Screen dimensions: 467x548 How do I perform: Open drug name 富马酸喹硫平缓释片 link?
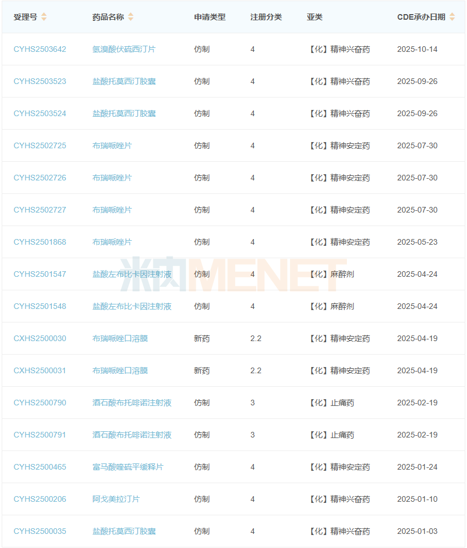click(127, 467)
